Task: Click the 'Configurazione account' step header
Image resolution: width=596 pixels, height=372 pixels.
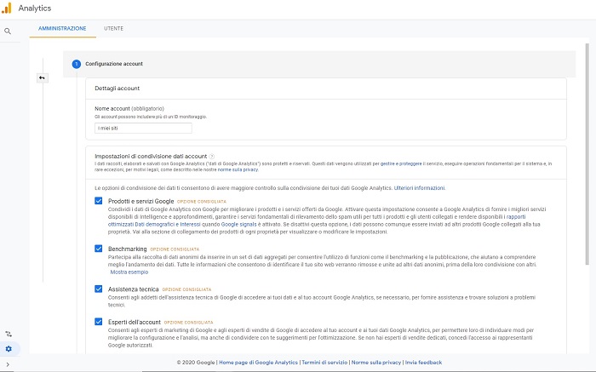Action: (319, 64)
